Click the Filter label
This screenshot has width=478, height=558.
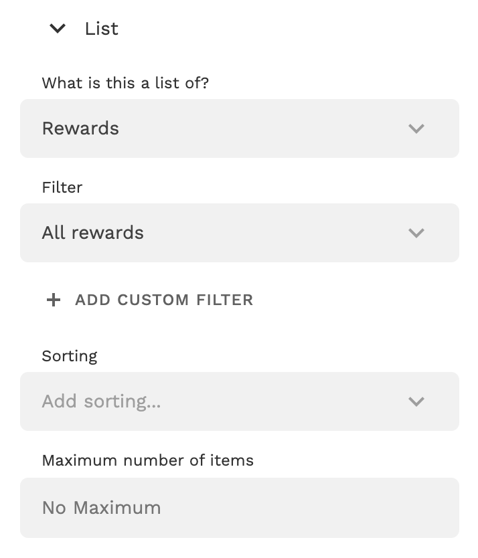[62, 187]
